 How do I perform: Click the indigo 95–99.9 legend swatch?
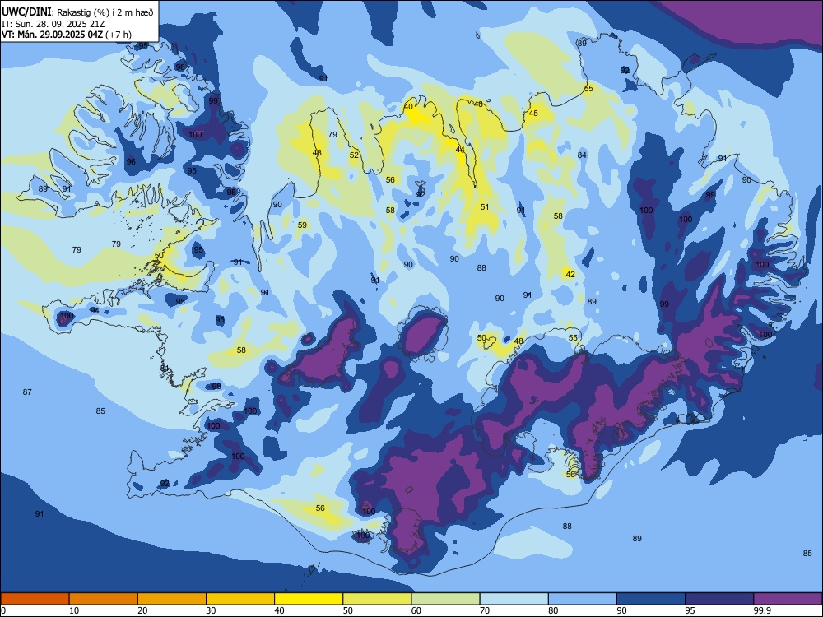pyautogui.click(x=719, y=599)
